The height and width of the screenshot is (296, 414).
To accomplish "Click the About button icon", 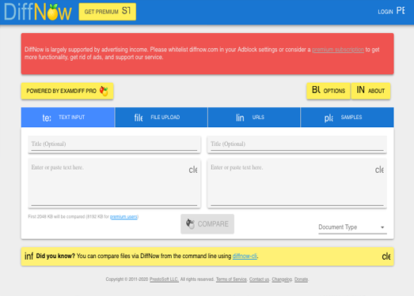I will pos(361,90).
